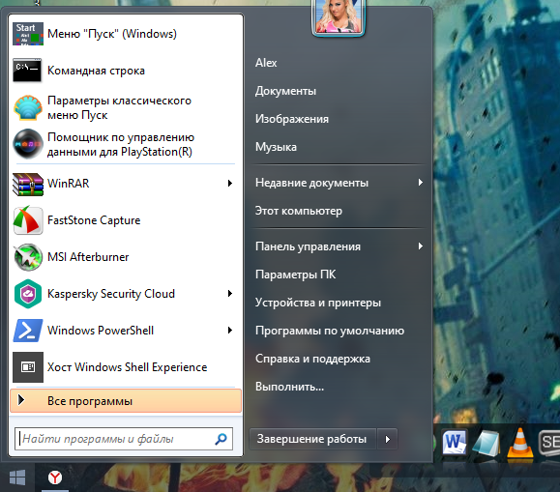Open the notepad icon in the dock

(x=486, y=443)
